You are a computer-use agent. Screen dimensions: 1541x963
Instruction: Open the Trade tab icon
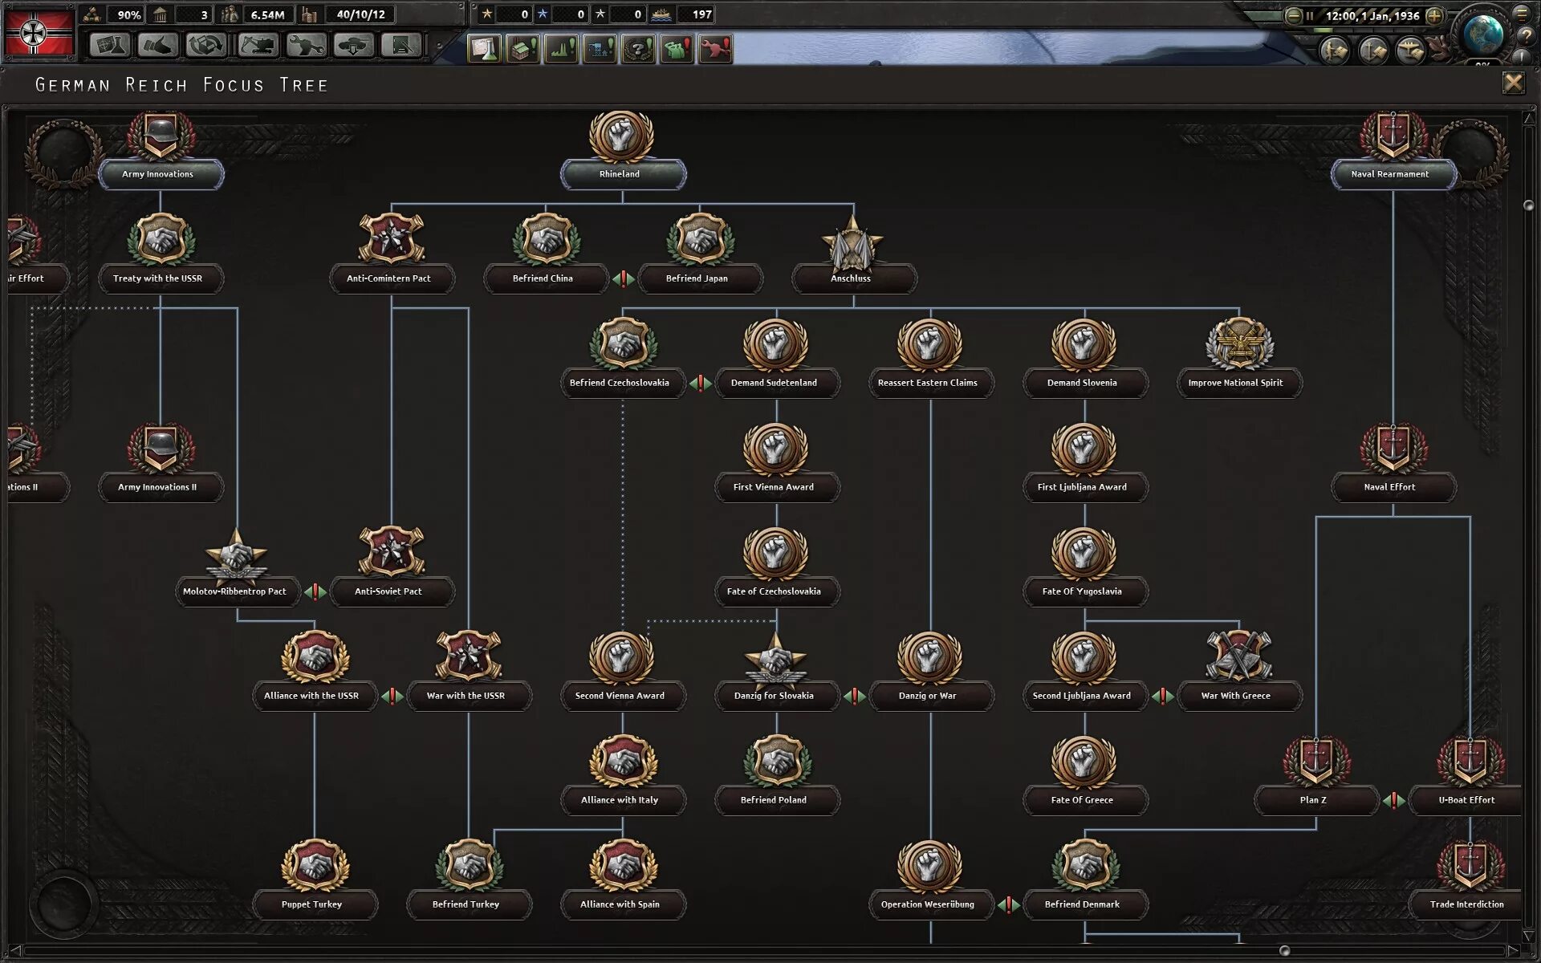pyautogui.click(x=206, y=45)
